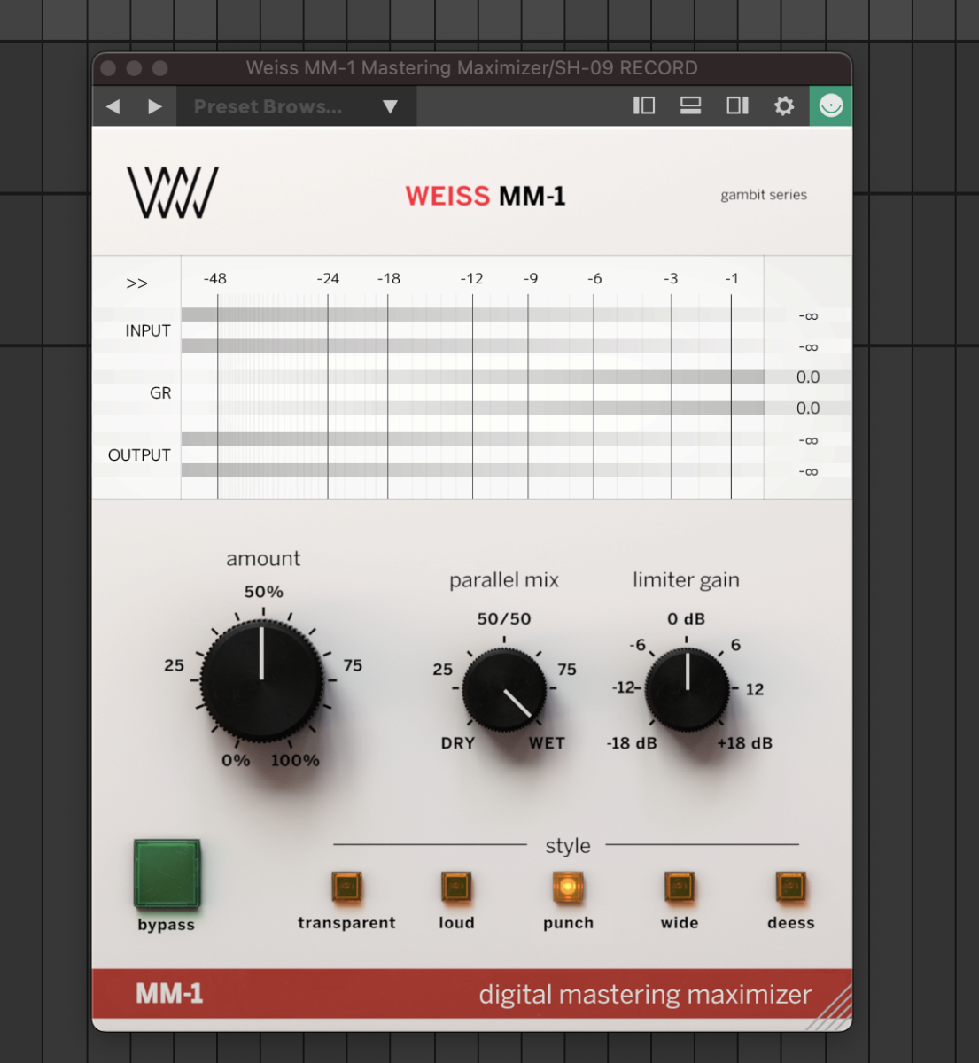Expand preset list with the down triangle
979x1063 pixels.
[x=390, y=106]
